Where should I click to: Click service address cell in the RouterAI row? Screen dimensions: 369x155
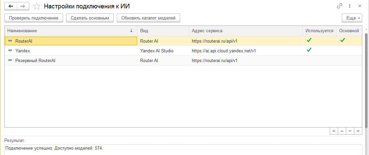pos(246,41)
